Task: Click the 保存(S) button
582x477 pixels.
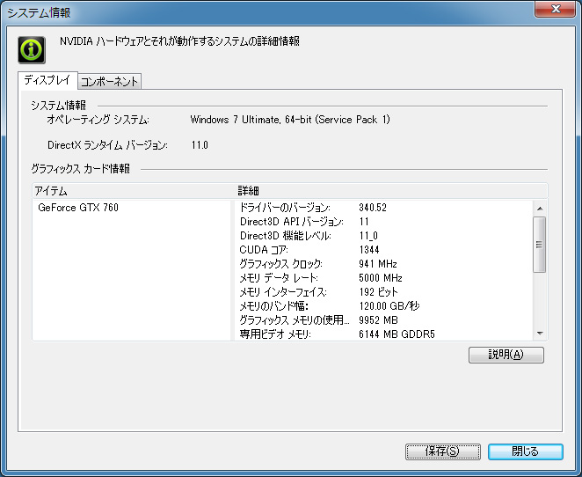Action: click(x=443, y=451)
